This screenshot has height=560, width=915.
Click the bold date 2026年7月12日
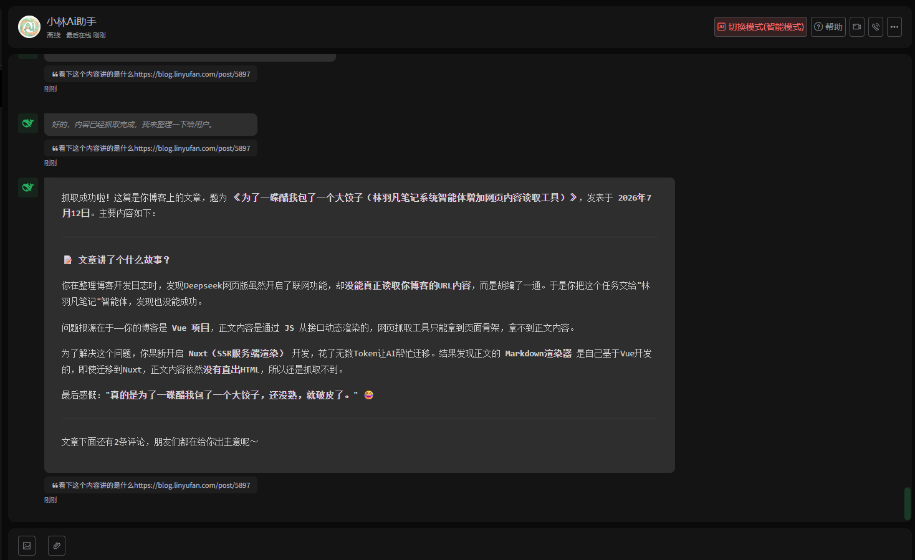[356, 206]
